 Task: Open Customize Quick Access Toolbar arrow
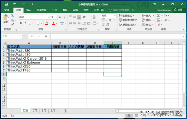point(32,4)
